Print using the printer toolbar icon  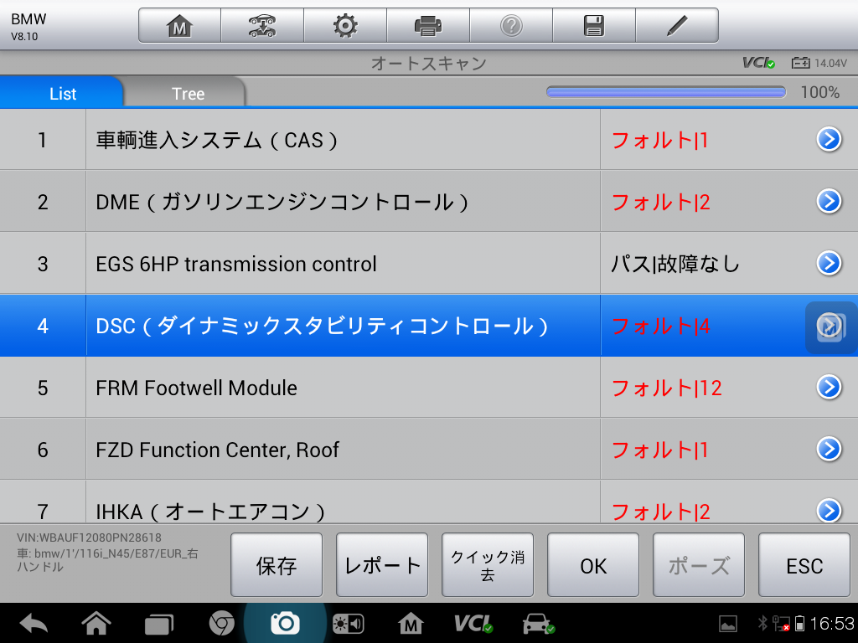(428, 26)
